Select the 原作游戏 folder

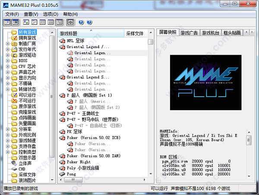(27, 106)
